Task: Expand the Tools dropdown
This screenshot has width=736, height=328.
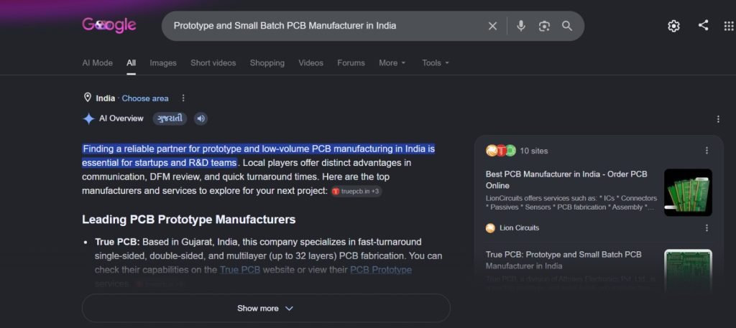Action: 436,62
